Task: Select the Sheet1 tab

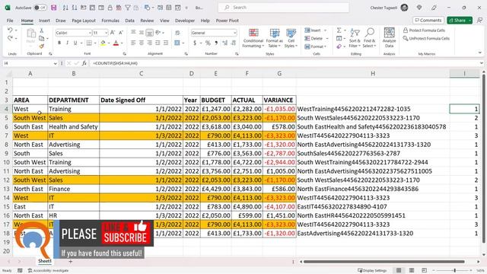Action: pos(45,261)
